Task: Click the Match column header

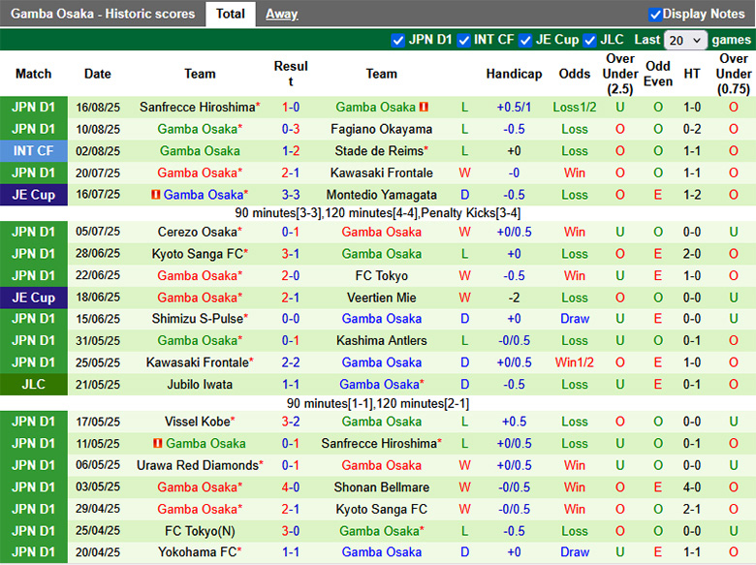Action: [33, 74]
